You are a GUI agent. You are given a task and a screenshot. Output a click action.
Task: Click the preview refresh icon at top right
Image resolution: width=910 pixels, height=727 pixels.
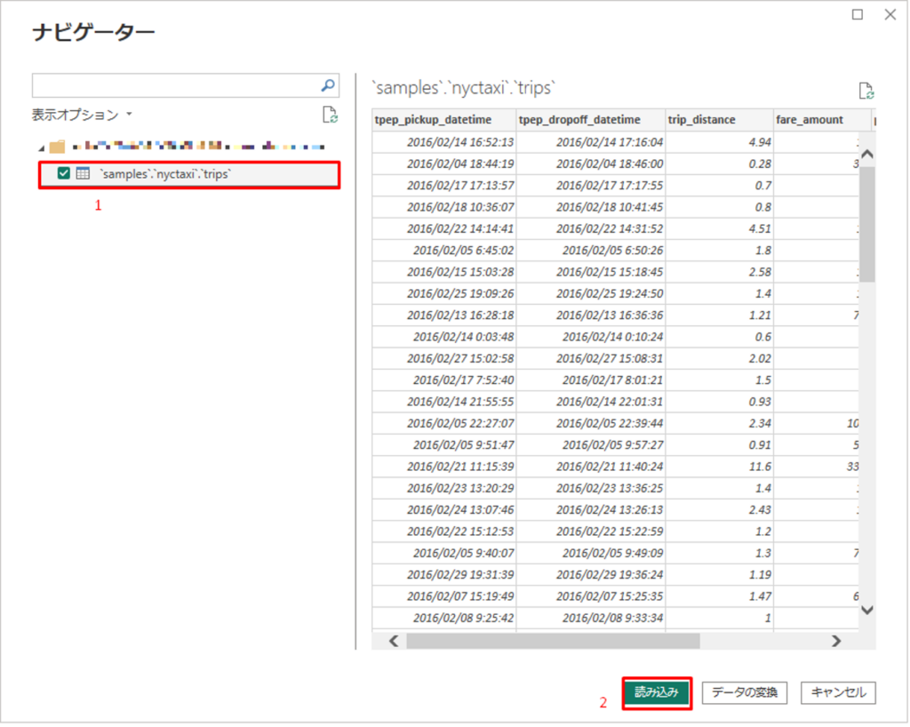866,91
